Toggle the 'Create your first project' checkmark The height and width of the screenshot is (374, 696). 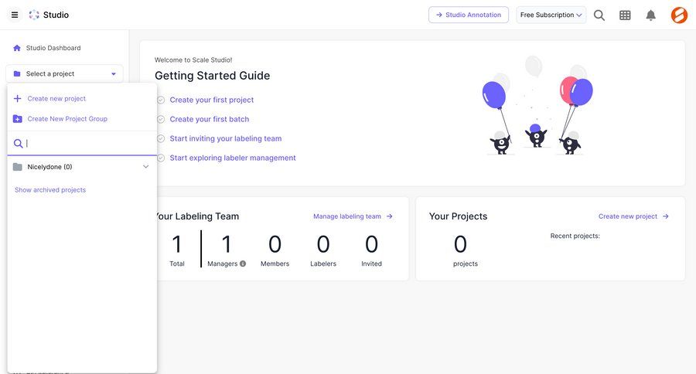(161, 100)
